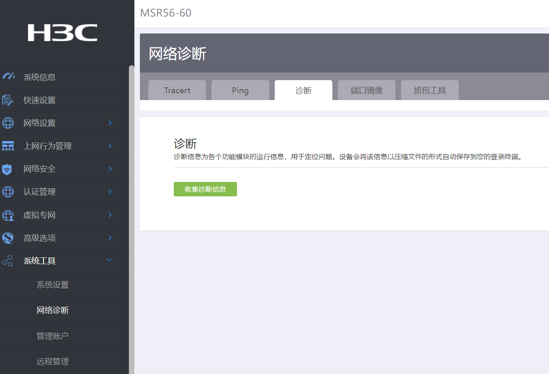This screenshot has height=374, width=549.
Task: Click the 诊断 section heading
Action: click(x=185, y=143)
